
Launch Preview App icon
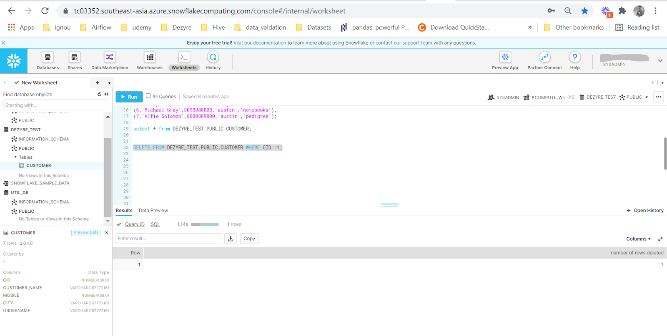pyautogui.click(x=505, y=57)
